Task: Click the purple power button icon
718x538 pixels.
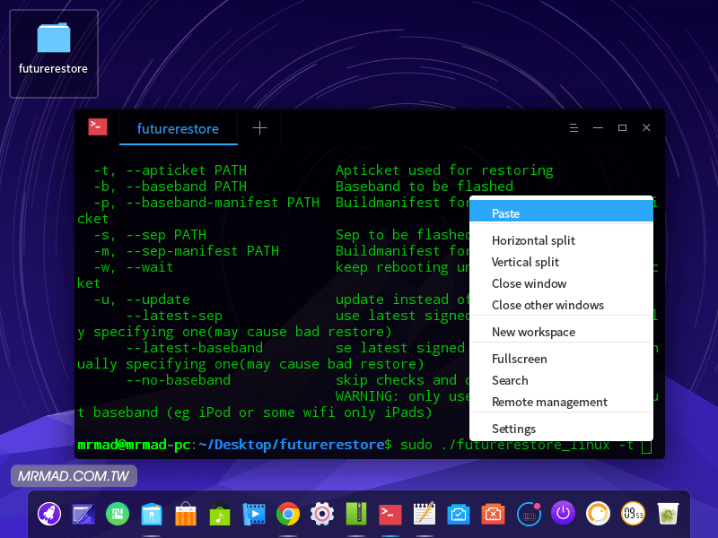Action: 563,514
